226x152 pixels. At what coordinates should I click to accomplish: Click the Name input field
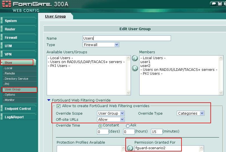(126, 38)
